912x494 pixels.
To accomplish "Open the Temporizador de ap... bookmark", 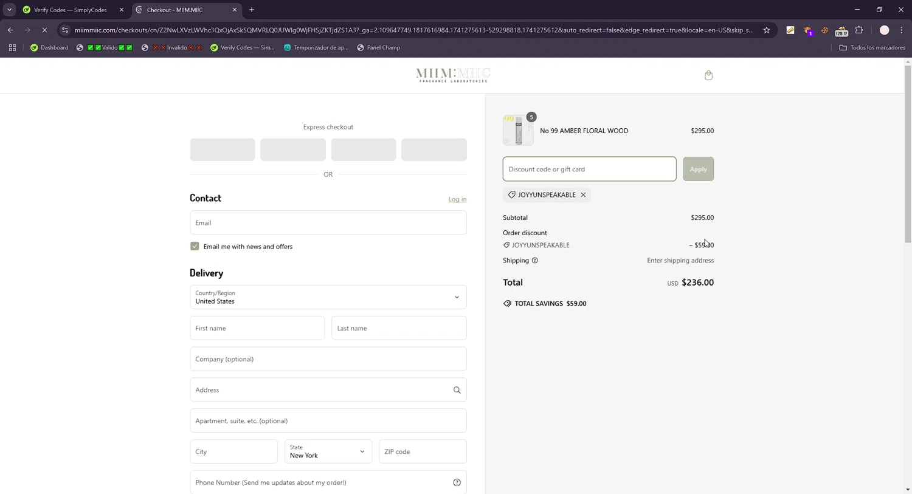I will [316, 47].
